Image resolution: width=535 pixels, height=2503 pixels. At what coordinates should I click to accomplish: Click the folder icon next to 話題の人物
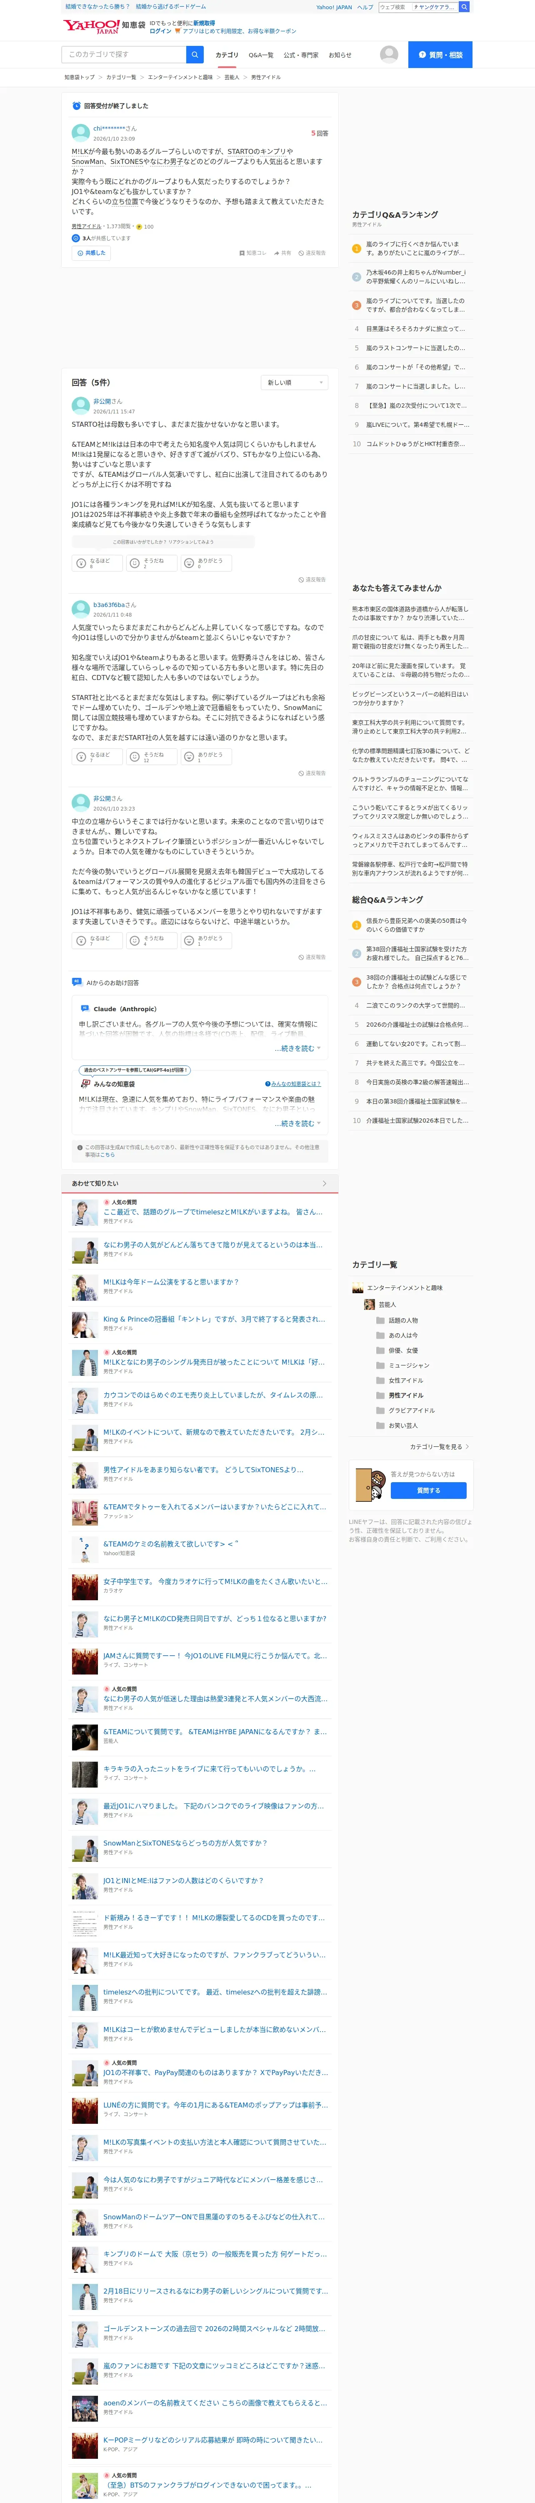tap(380, 1320)
